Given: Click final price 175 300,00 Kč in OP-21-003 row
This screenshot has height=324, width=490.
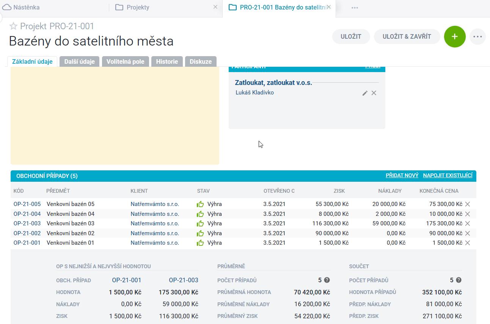Looking at the screenshot, I should point(444,223).
